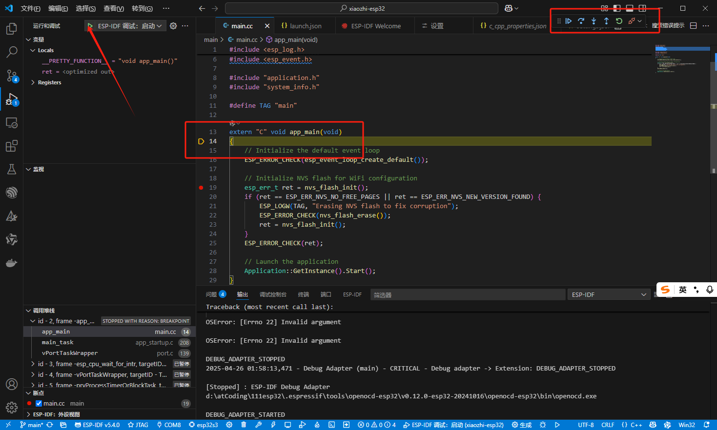
Task: Open the Remote Explorer view
Action: click(11, 123)
